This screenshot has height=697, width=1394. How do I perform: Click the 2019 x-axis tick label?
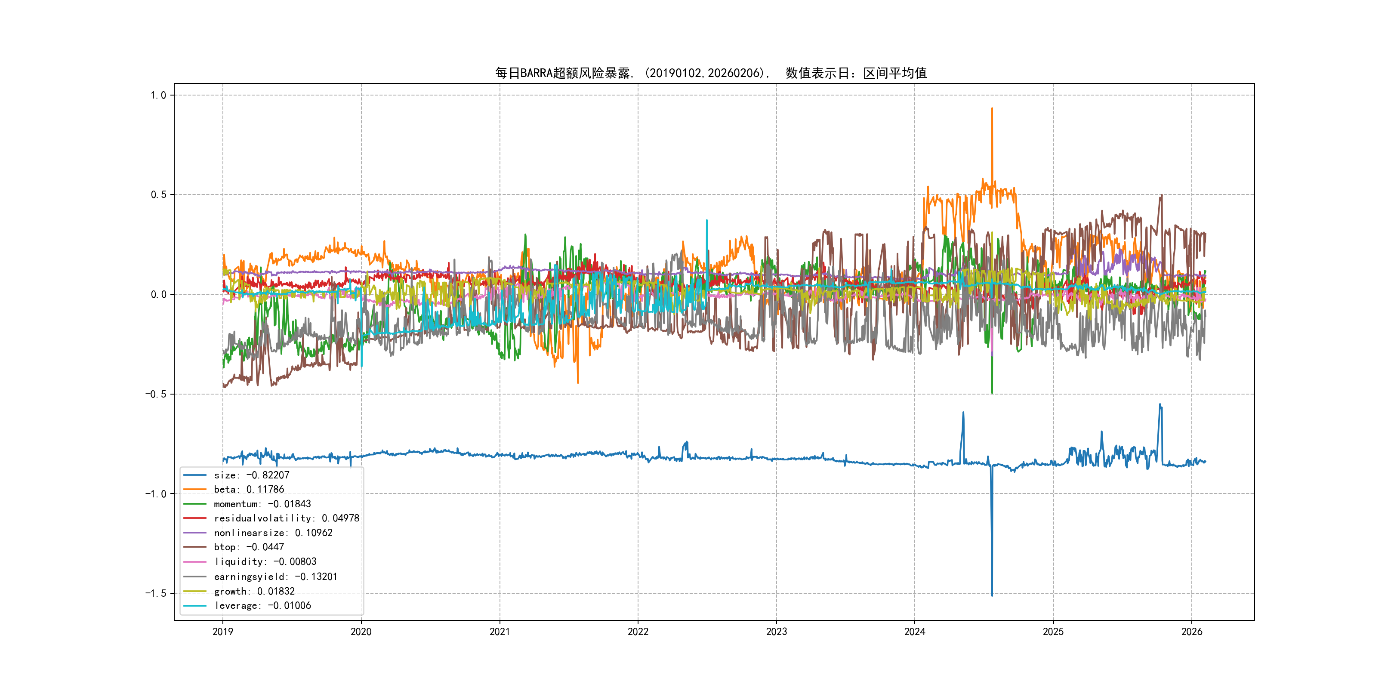coord(222,632)
